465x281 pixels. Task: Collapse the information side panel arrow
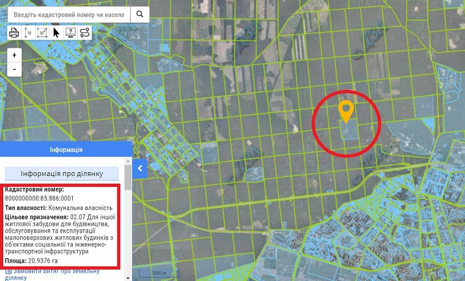(141, 168)
